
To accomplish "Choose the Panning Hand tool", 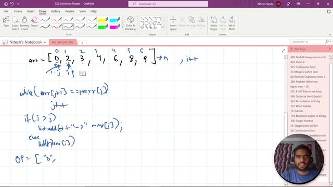I will point(24,23).
